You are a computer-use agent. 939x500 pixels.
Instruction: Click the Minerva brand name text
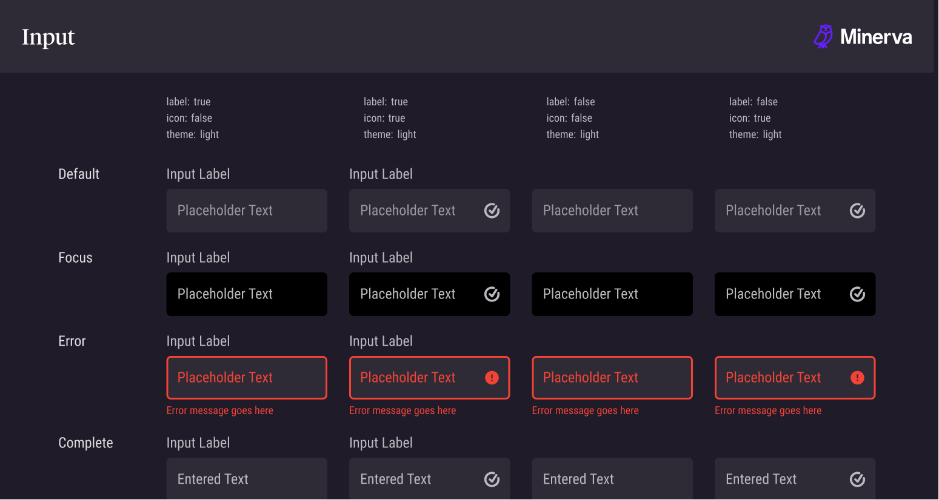point(876,37)
